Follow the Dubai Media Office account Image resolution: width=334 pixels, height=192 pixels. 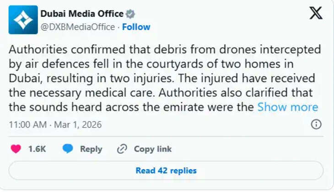(x=136, y=27)
